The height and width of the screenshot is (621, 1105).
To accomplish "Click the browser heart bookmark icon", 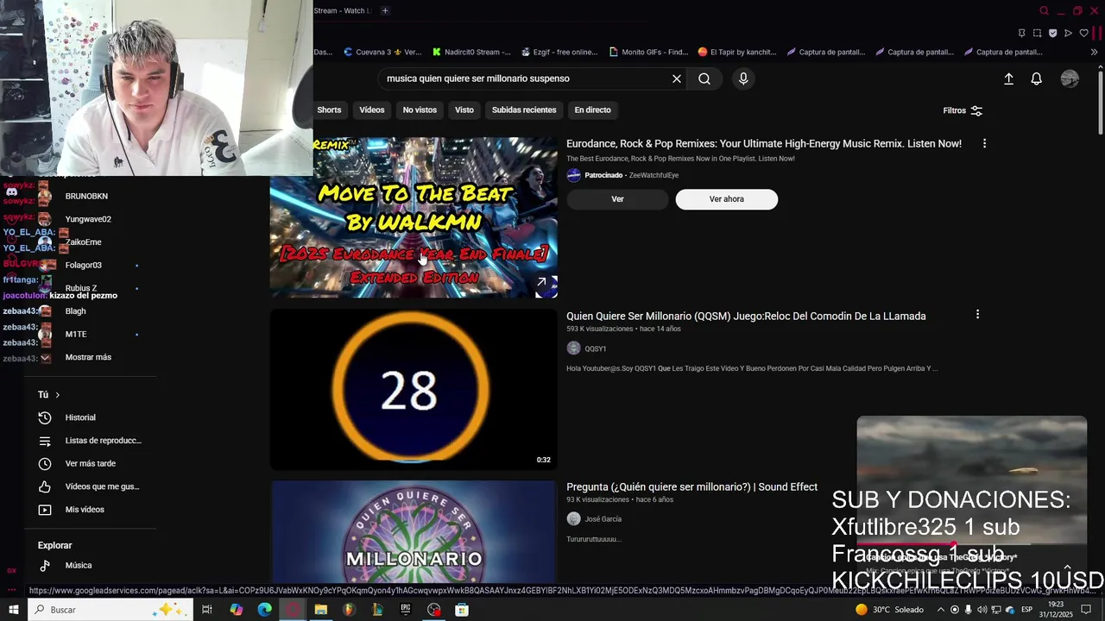I will pos(1083,33).
